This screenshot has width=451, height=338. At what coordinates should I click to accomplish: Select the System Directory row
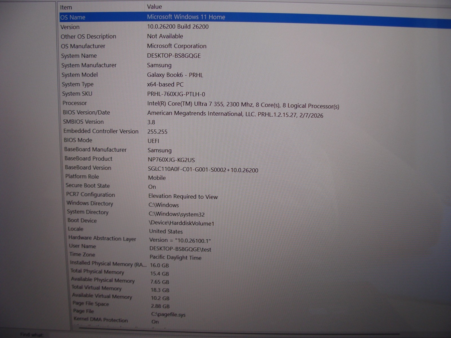[88, 212]
